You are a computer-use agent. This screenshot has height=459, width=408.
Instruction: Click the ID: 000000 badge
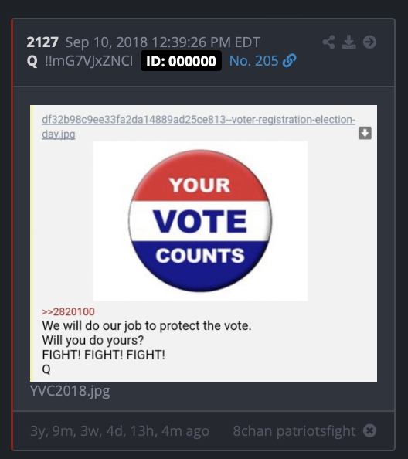(x=181, y=61)
